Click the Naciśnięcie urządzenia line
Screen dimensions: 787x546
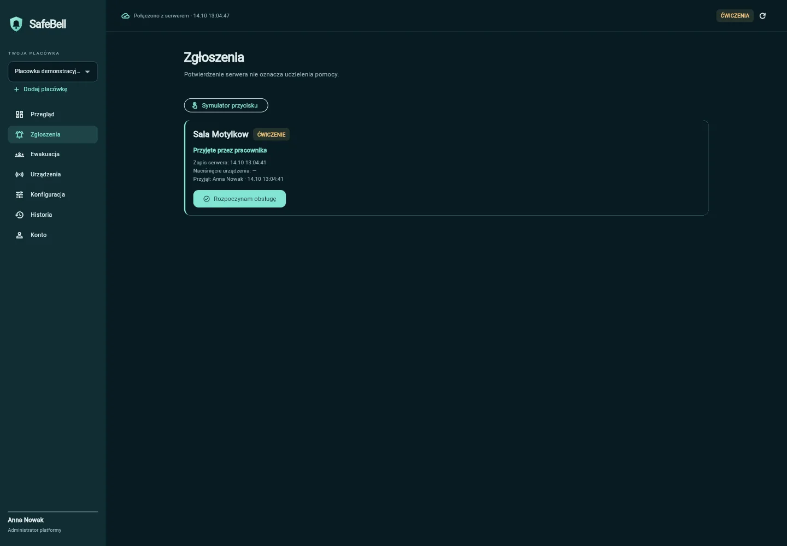click(x=225, y=171)
